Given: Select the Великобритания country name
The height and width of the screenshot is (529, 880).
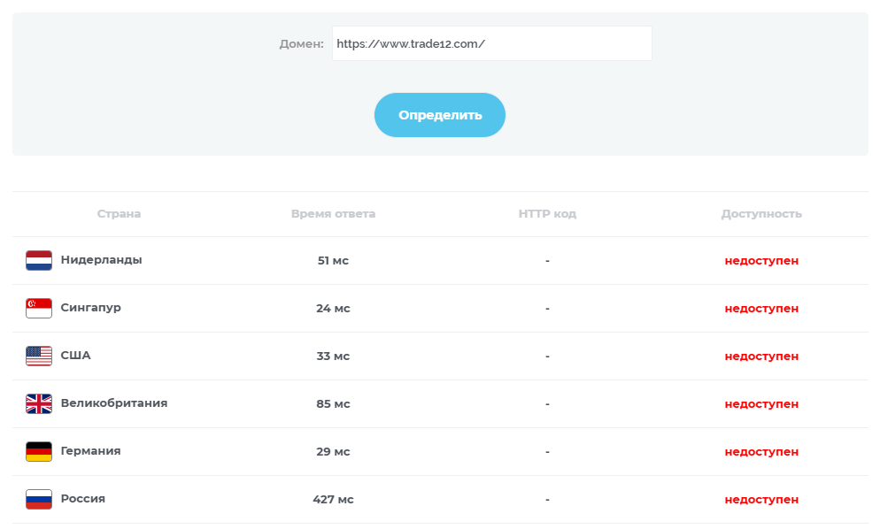Looking at the screenshot, I should [113, 403].
